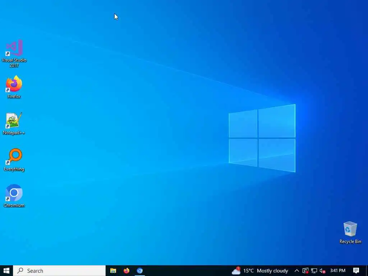Switch to Chromium in the taskbar
This screenshot has height=276, width=368.
coord(140,271)
